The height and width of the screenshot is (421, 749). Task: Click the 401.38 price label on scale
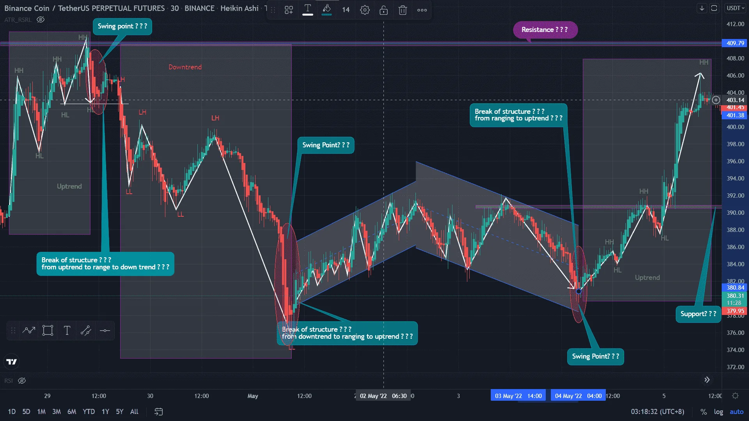[735, 115]
